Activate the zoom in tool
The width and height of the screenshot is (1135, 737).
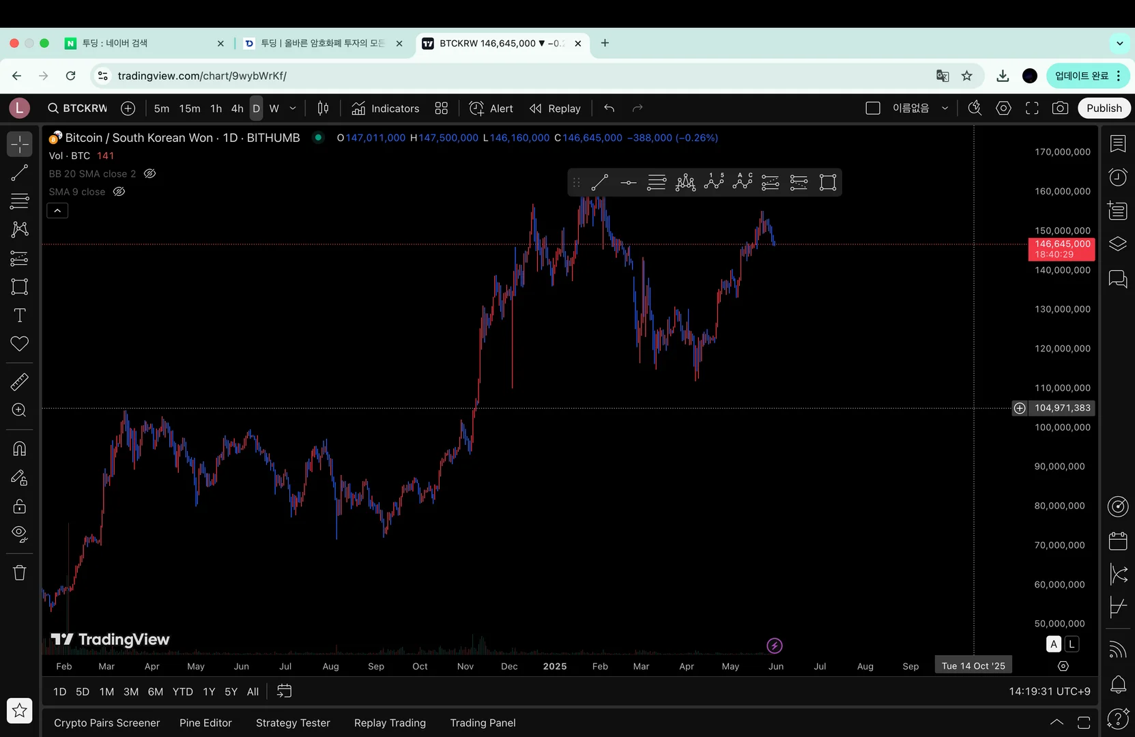(x=20, y=410)
